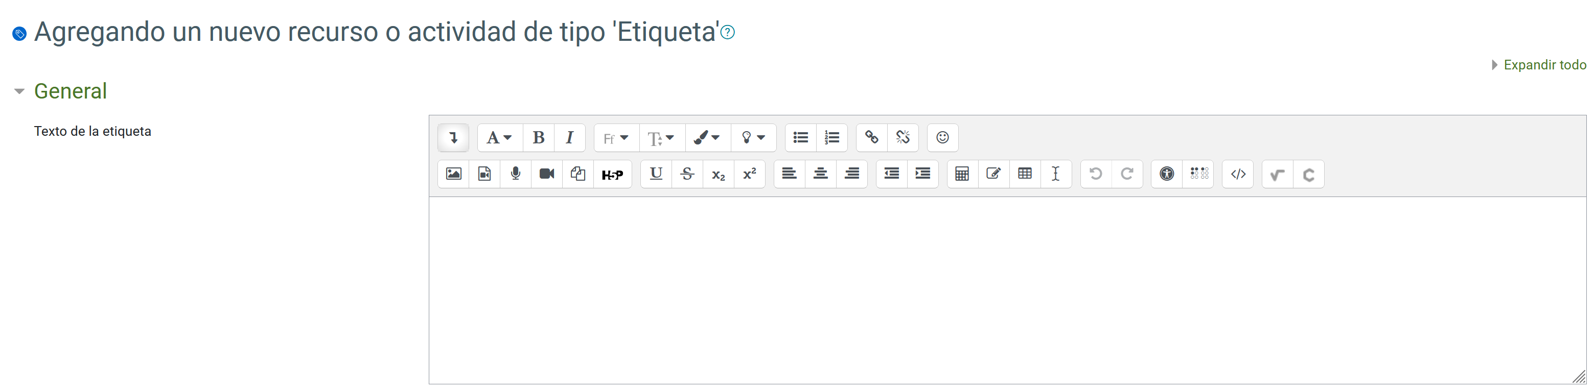Click the clear formatting I-beam icon
The image size is (1595, 392).
pos(1056,174)
